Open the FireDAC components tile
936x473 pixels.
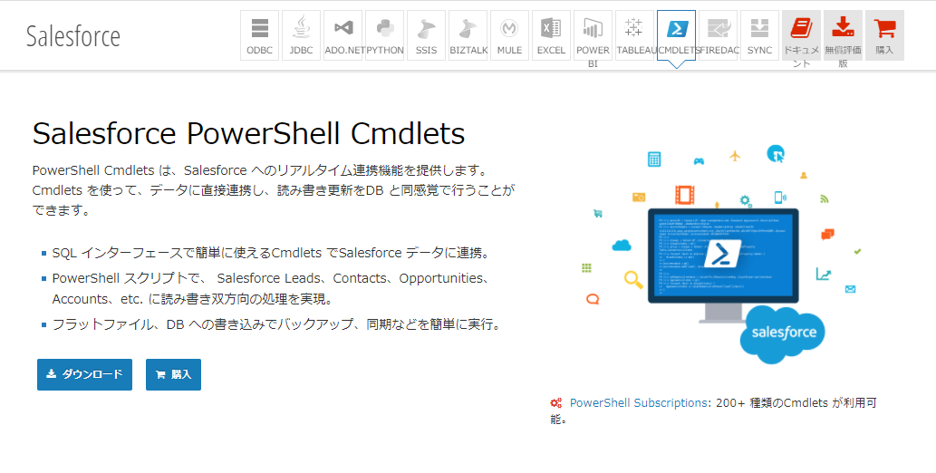click(x=719, y=35)
